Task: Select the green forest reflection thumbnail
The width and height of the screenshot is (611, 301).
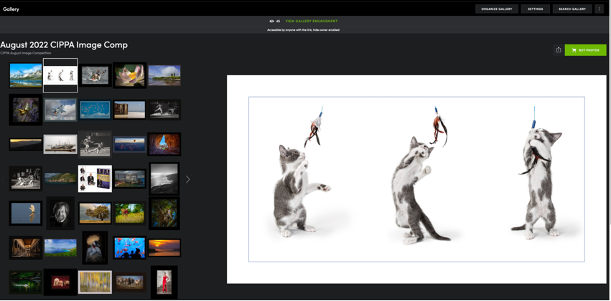Action: coord(26,282)
